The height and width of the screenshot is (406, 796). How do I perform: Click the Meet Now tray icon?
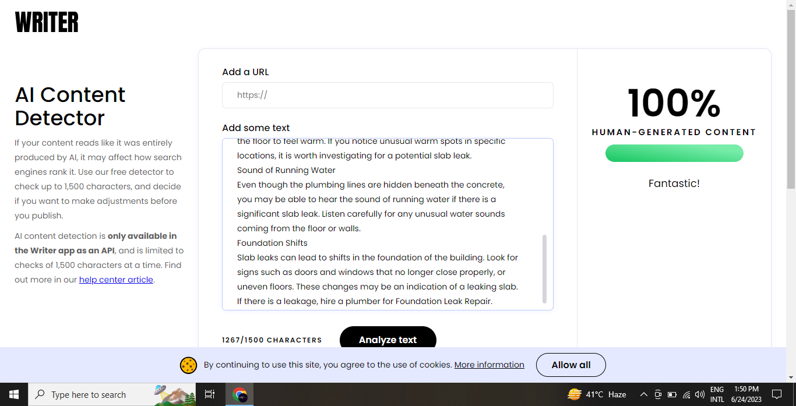click(658, 394)
